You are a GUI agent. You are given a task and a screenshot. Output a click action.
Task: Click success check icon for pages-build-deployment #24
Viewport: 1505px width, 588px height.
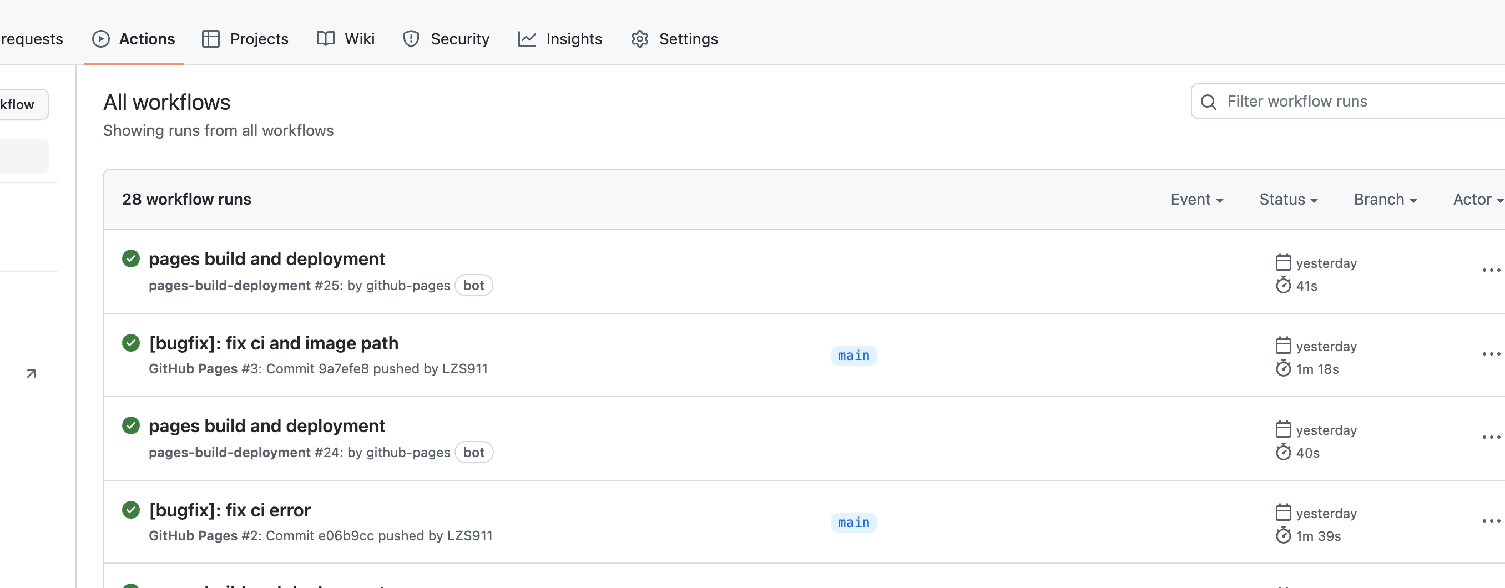(131, 425)
